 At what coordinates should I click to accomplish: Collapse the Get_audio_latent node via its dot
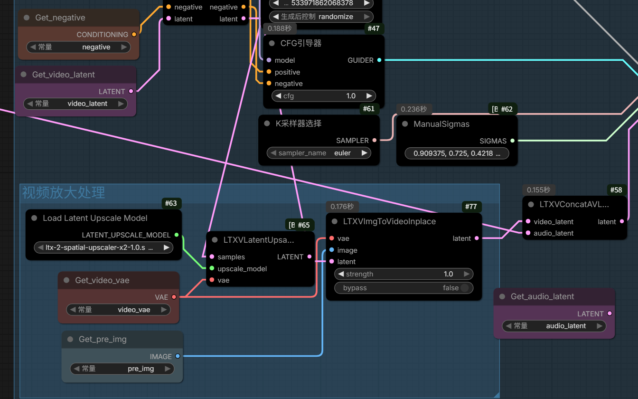coord(502,296)
